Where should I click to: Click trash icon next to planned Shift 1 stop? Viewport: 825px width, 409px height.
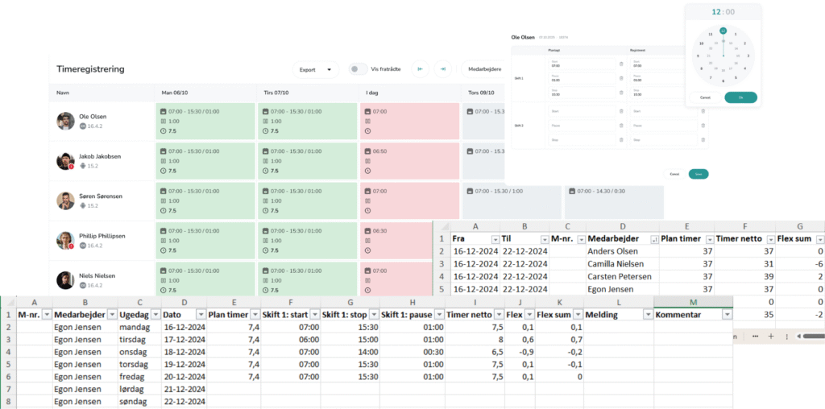620,93
